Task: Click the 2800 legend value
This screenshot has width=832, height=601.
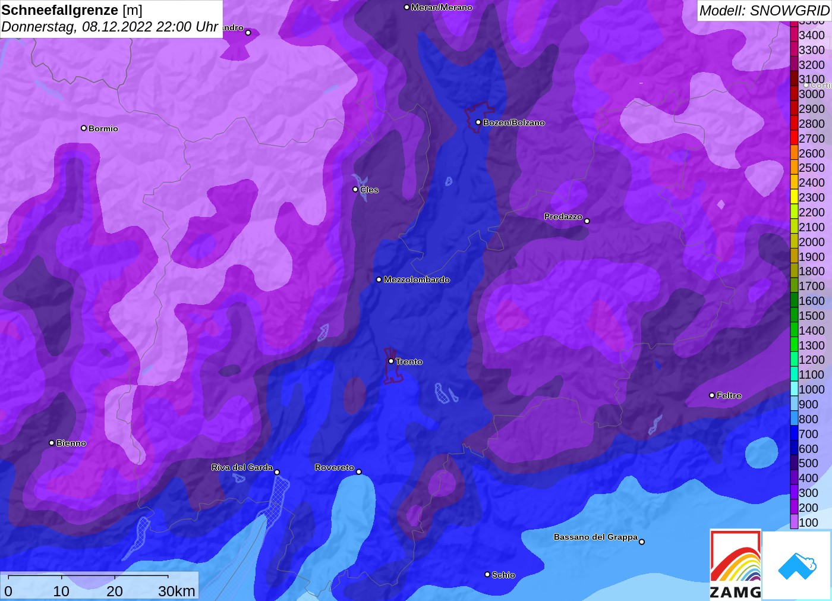Action: point(812,124)
